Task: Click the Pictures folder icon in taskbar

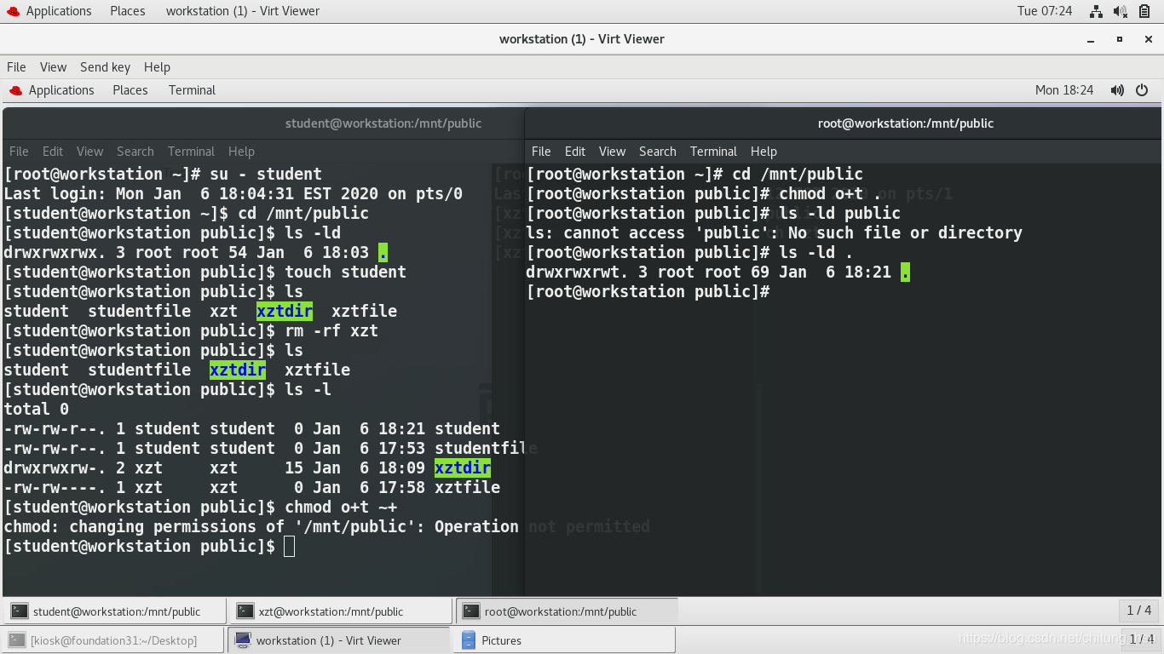Action: point(468,640)
